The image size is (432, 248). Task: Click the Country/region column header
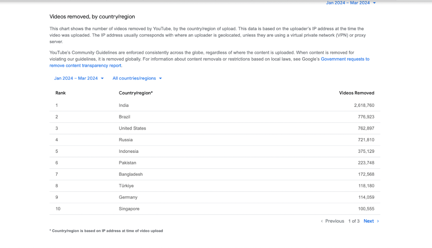point(136,93)
